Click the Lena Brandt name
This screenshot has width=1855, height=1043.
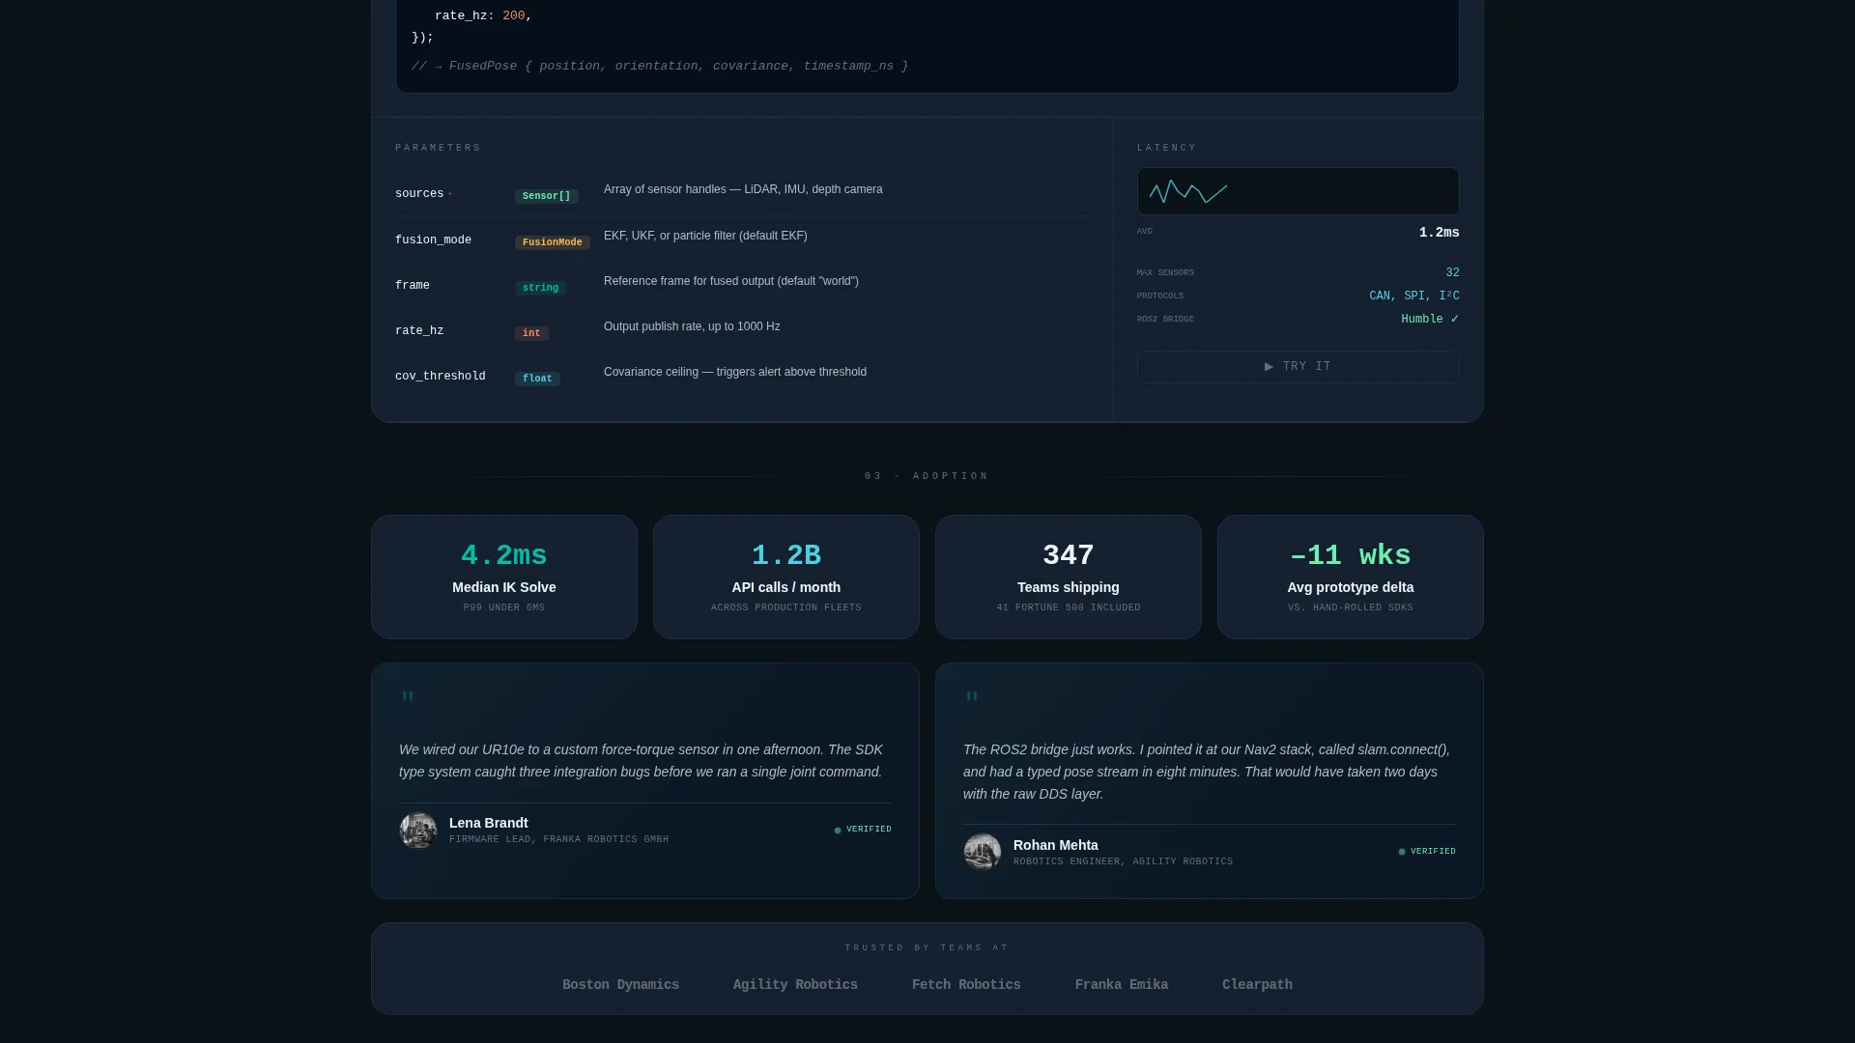point(488,823)
